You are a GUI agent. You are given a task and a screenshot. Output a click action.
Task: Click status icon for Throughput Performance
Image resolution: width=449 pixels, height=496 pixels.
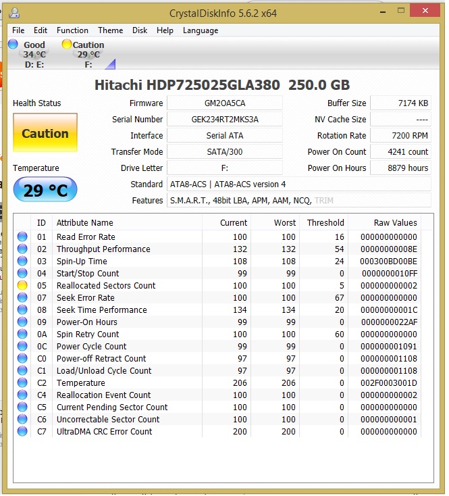tap(22, 249)
